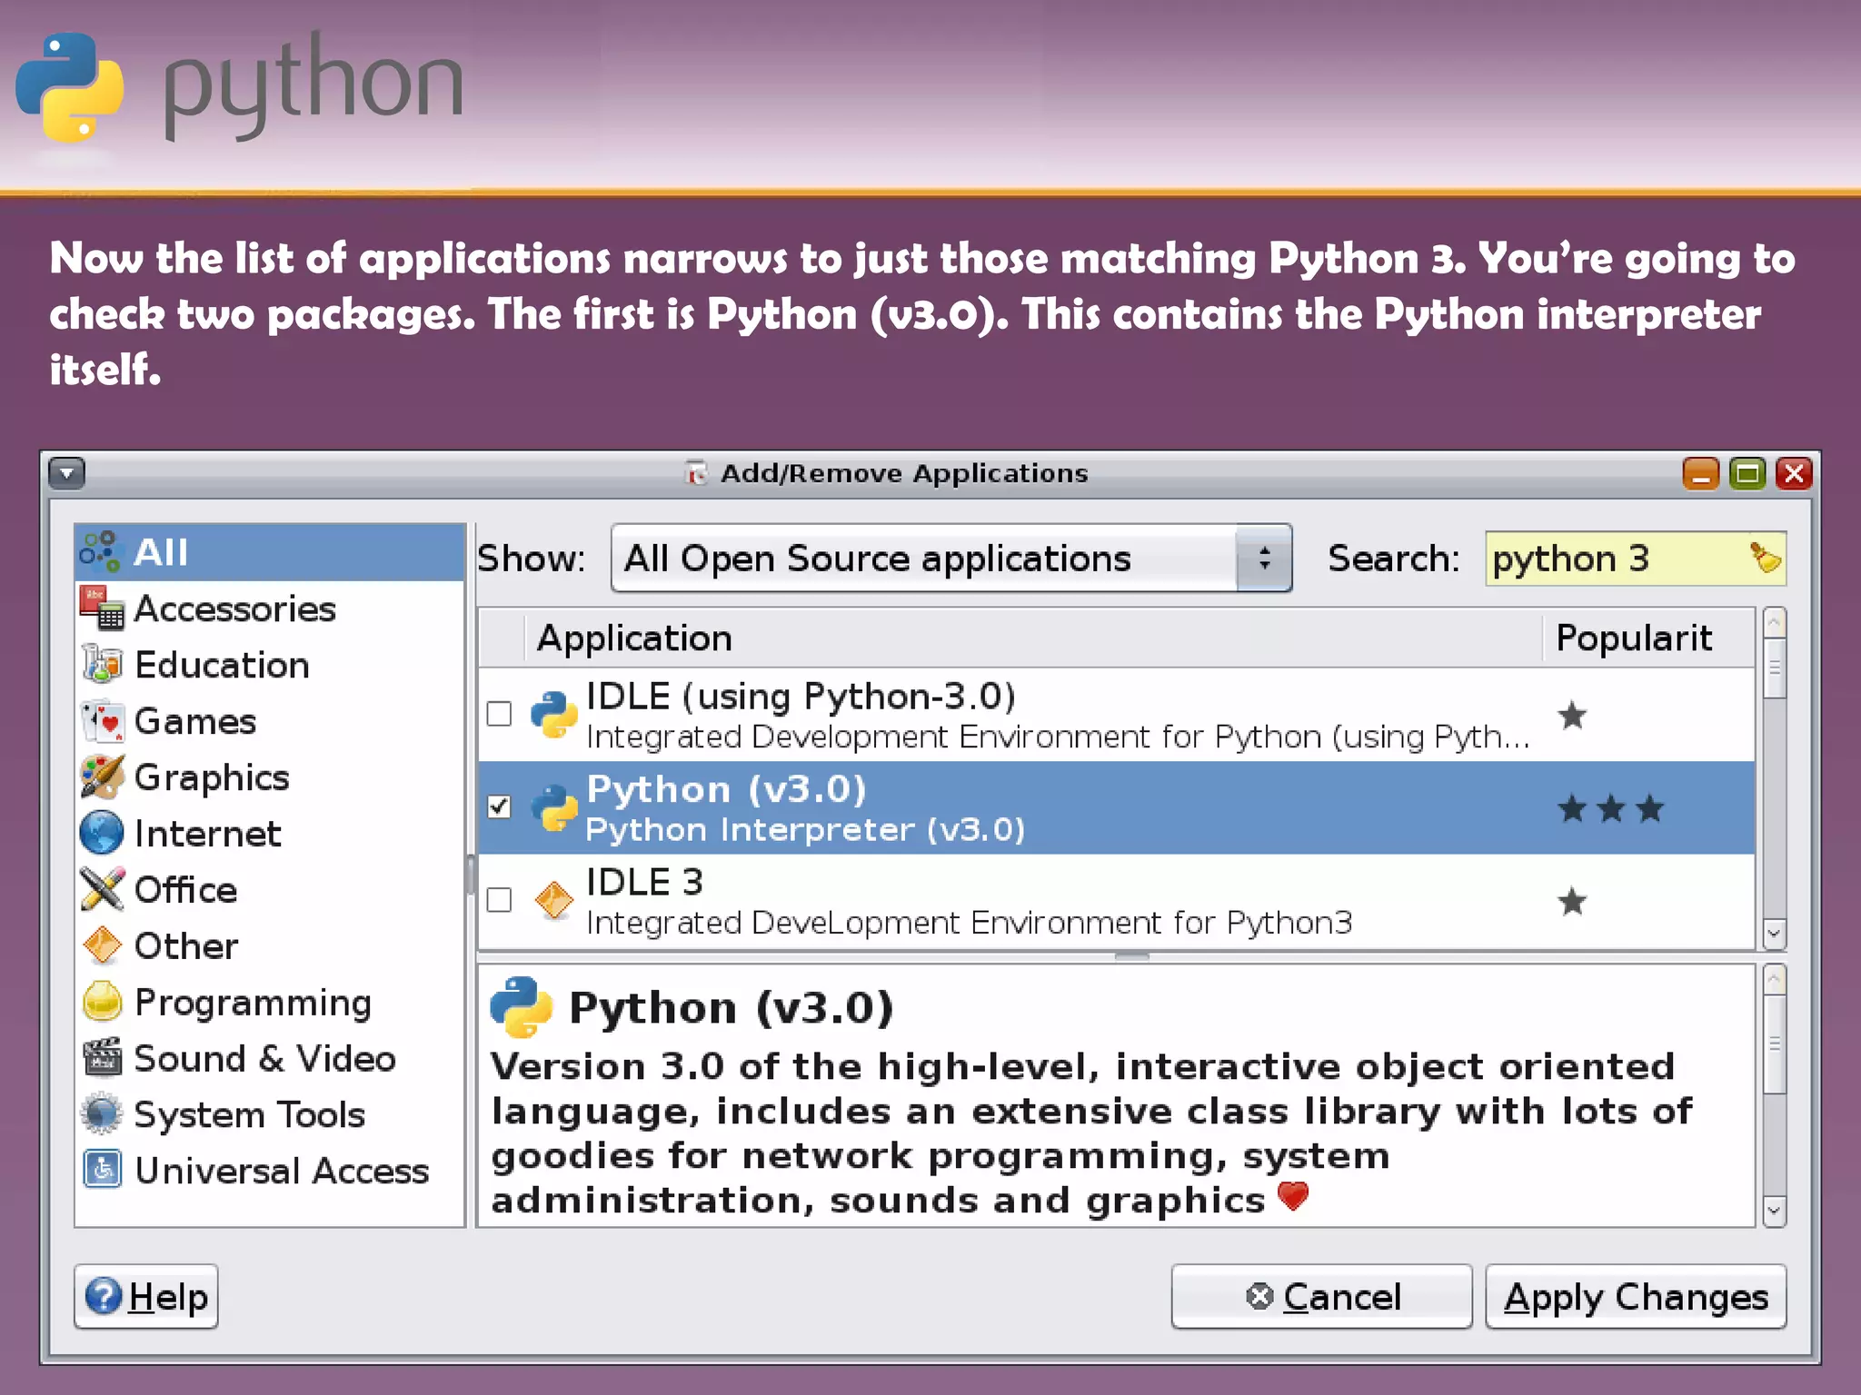Click the three-star popularity rating of Python (v3.0)
The width and height of the screenshot is (1861, 1395).
pos(1610,807)
